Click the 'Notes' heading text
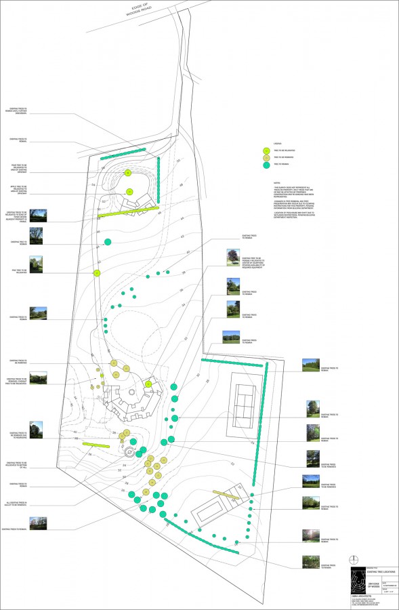This screenshot has width=399, height=610. coord(277,183)
